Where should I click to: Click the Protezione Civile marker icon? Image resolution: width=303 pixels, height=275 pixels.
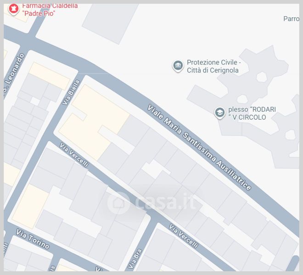point(178,66)
